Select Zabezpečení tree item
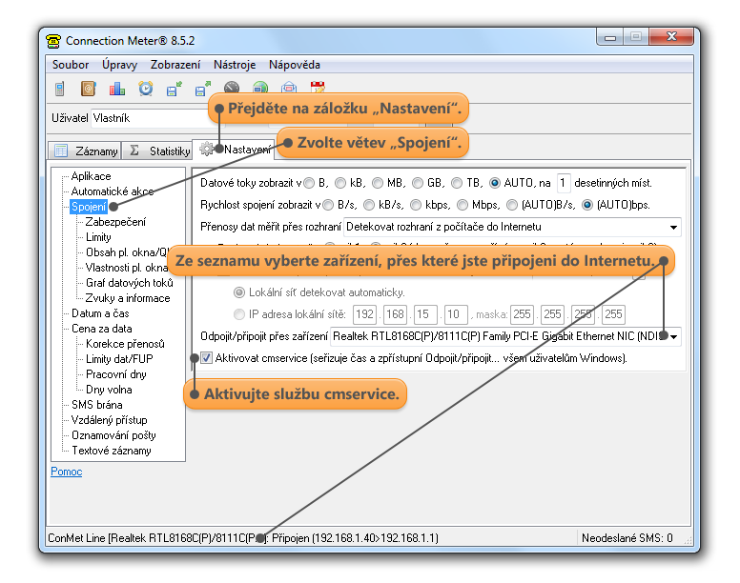The image size is (740, 583). pyautogui.click(x=115, y=222)
